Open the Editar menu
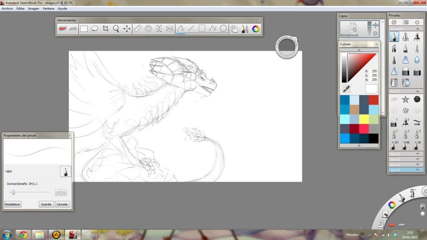This screenshot has height=240, width=427. [x=20, y=8]
